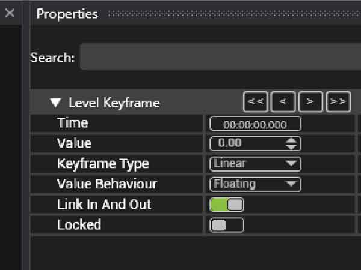Click the Keyframe Type row label
Screen dimensions: 361x270
tap(103, 163)
